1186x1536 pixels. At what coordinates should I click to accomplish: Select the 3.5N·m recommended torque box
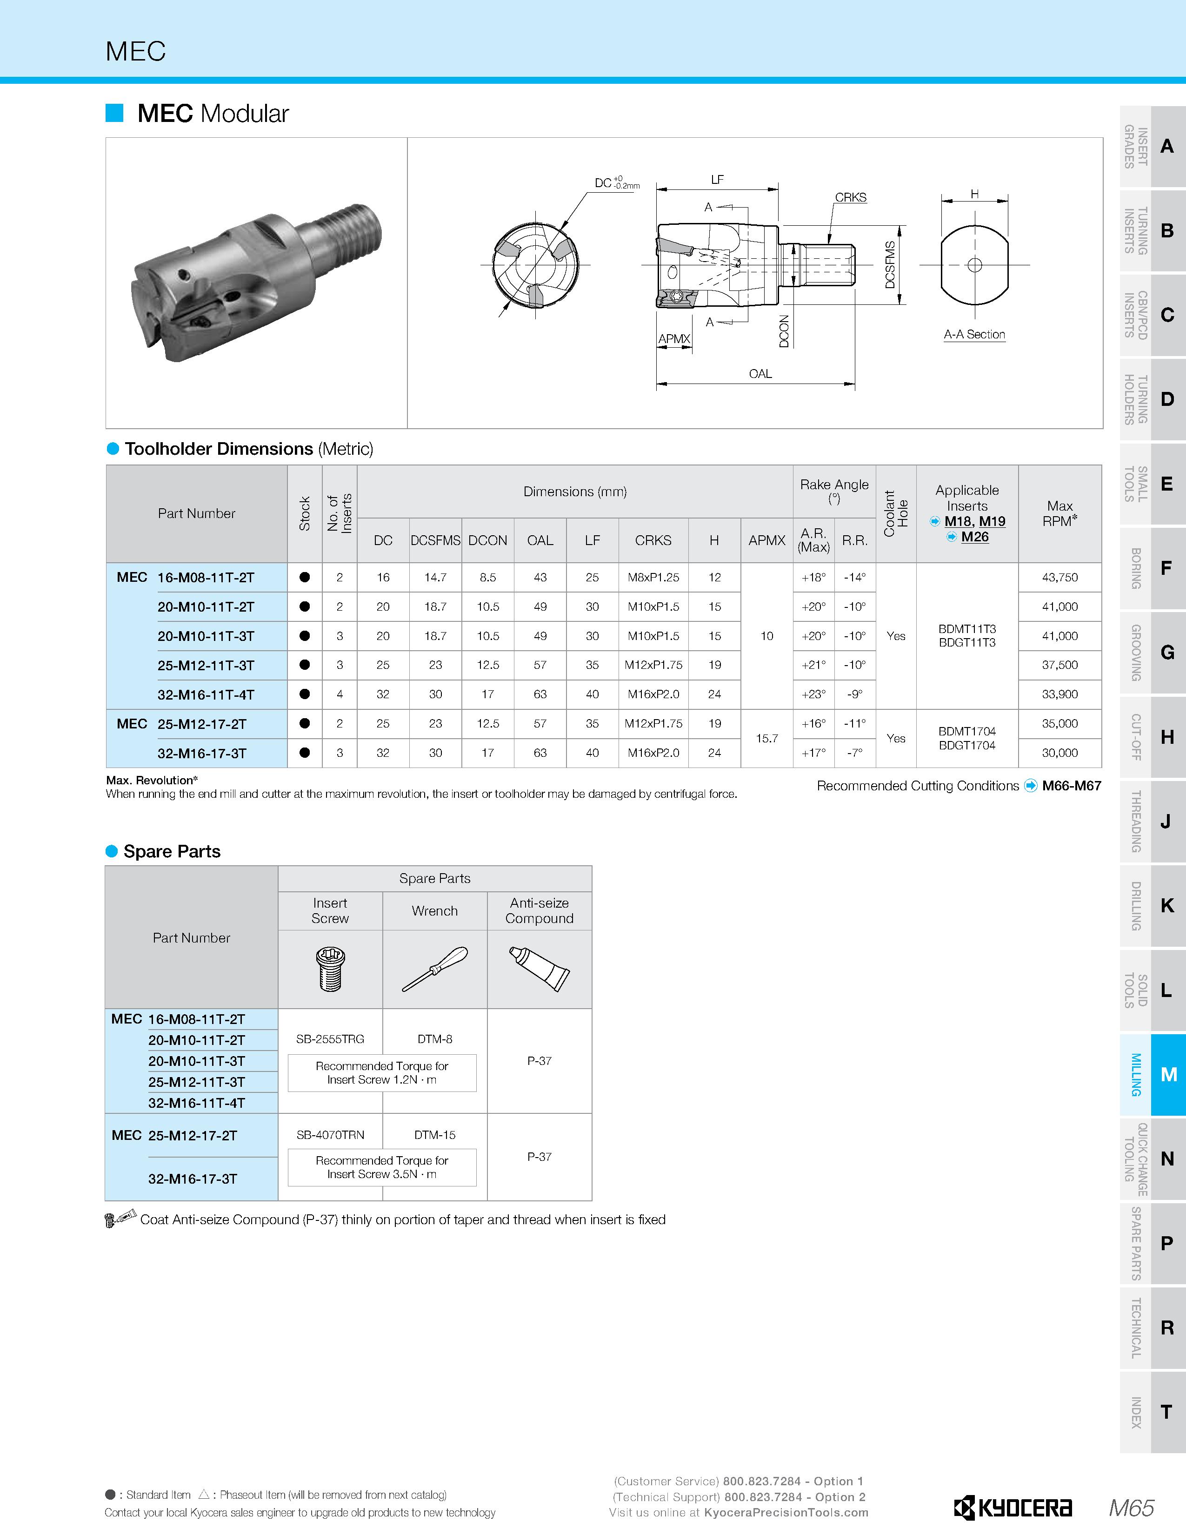tap(382, 1167)
